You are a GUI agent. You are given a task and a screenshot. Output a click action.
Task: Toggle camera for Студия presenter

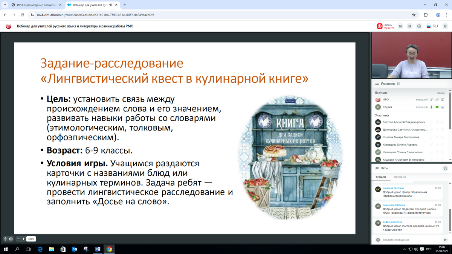coord(438,107)
